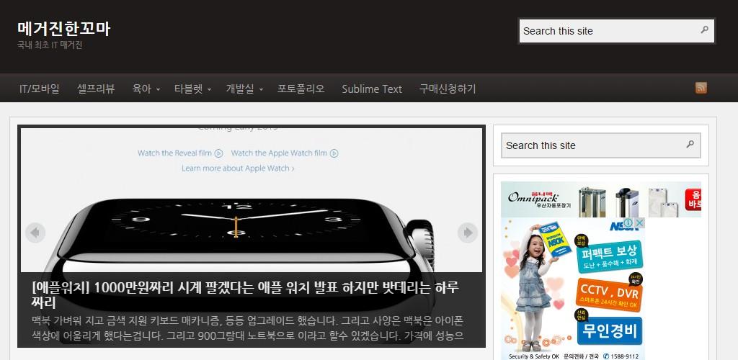Screen dimensions: 738x360
Task: Click the 국내 최초 IT 매거진 tagline
Action: point(50,45)
